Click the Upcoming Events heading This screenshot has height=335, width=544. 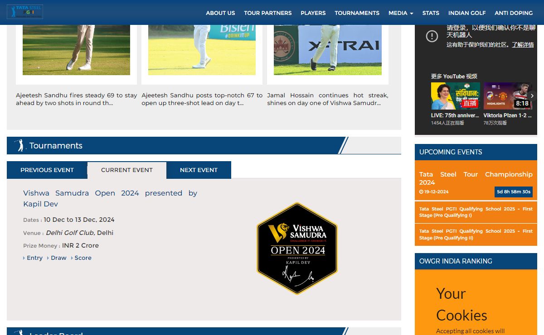[451, 152]
